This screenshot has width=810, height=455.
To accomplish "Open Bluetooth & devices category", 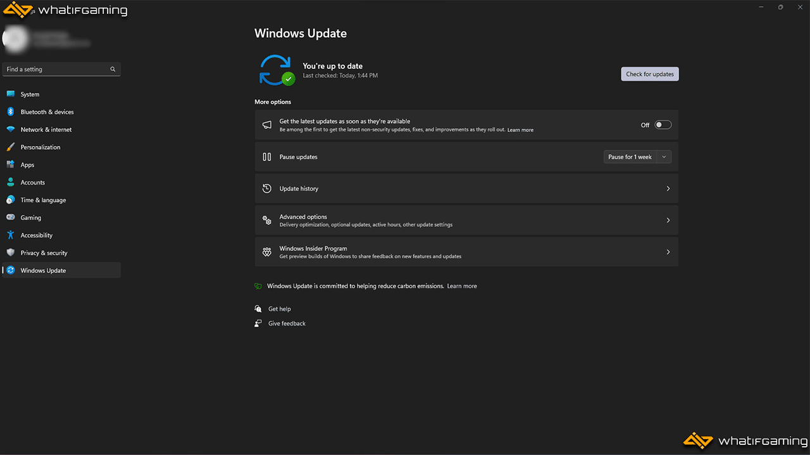I will point(61,112).
